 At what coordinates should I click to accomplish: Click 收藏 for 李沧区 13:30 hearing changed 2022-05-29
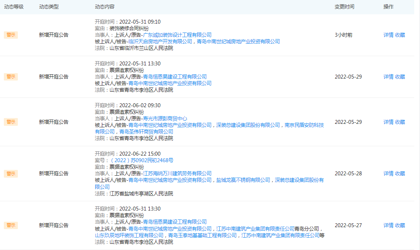pyautogui.click(x=400, y=77)
